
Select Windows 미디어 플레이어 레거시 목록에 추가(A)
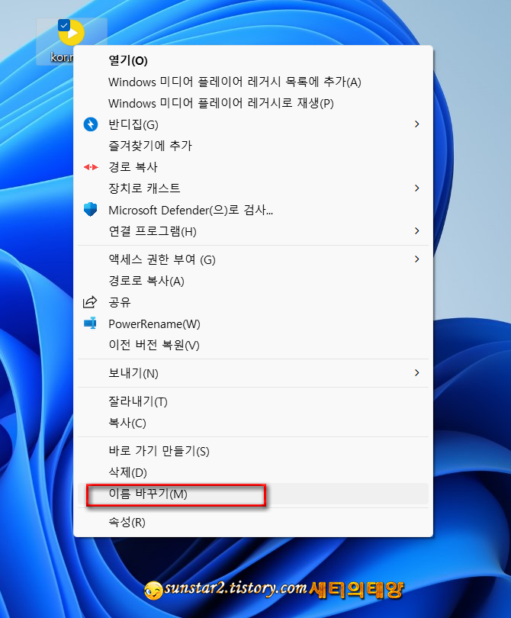253,82
